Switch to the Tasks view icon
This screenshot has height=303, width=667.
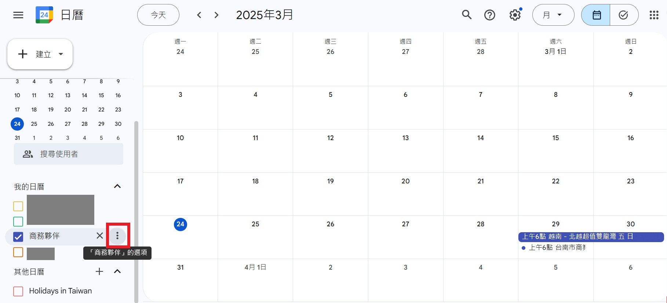[x=623, y=15]
